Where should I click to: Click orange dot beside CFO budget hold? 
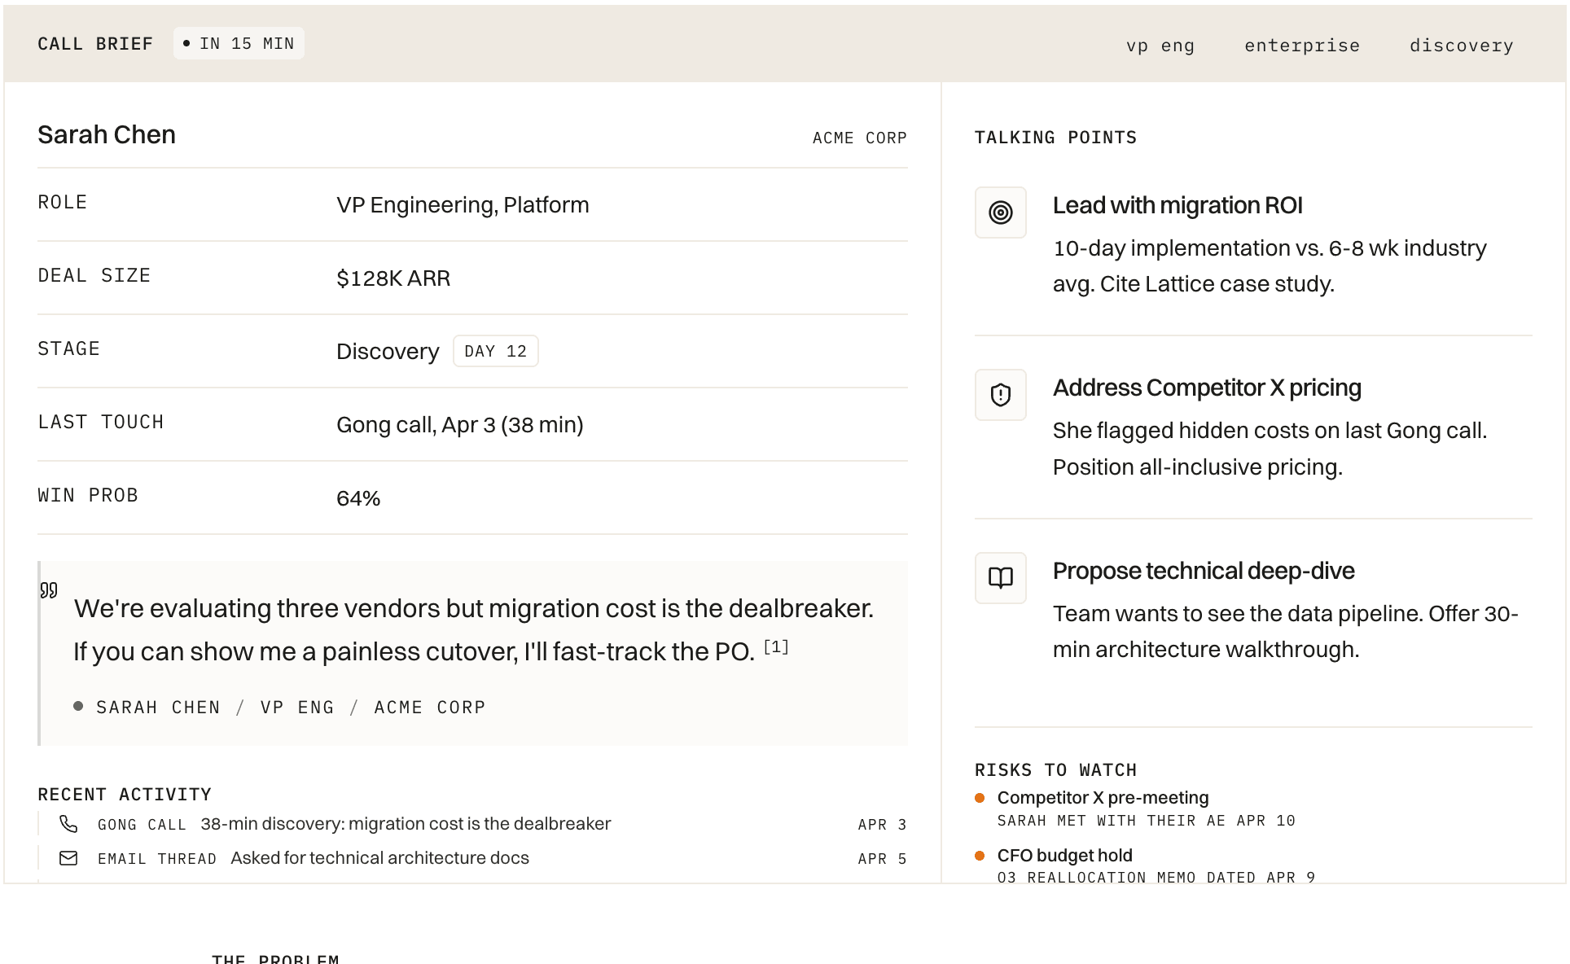[x=980, y=856]
